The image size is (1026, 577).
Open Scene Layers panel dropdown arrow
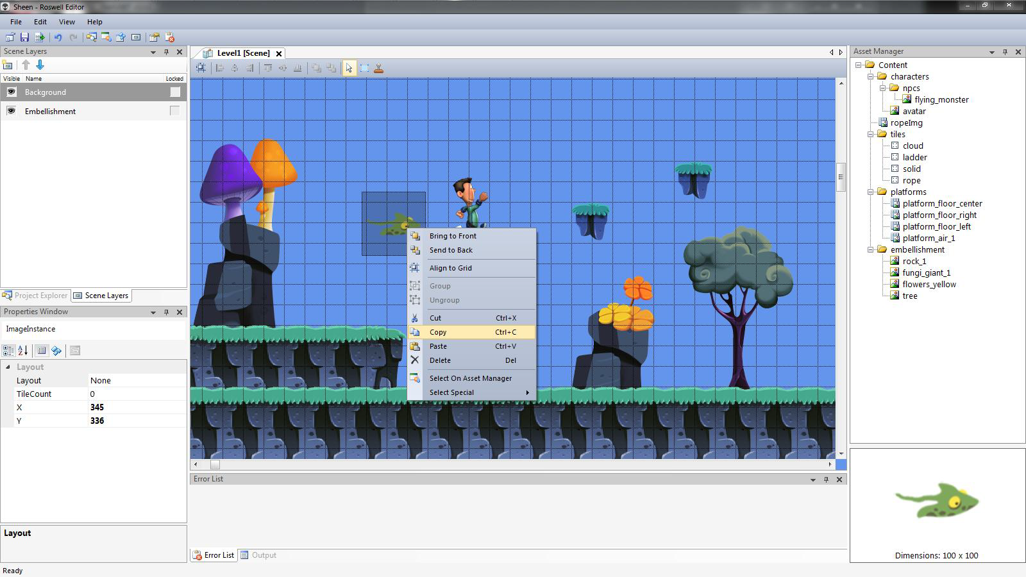tap(153, 52)
